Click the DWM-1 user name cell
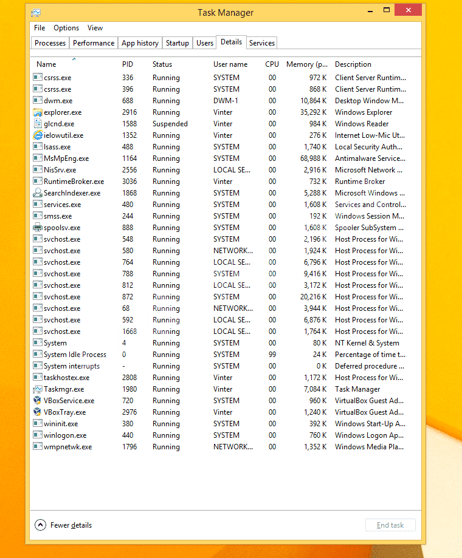The image size is (462, 558). pos(226,101)
